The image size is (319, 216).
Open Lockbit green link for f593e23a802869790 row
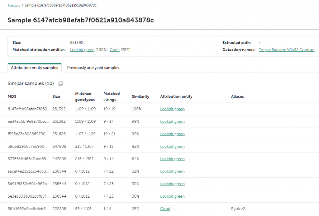click(172, 134)
